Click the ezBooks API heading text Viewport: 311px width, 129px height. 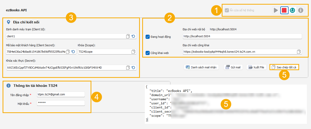16,10
